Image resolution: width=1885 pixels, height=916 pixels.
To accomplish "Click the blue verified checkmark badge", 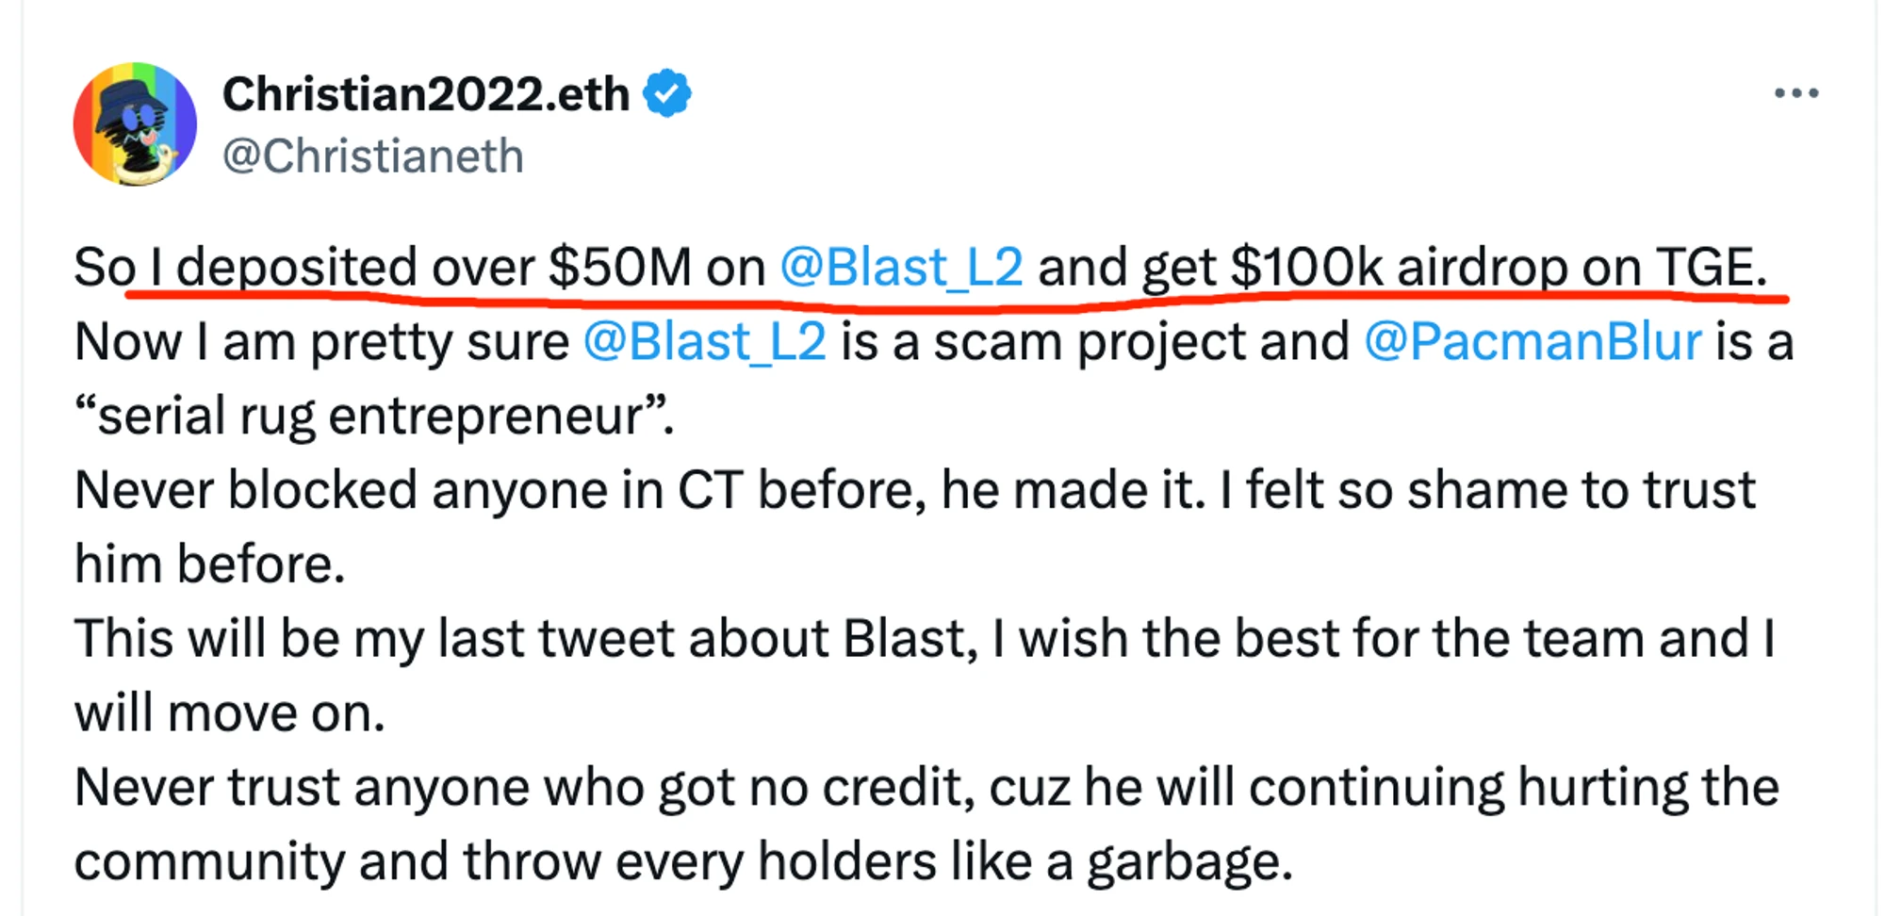I will pos(667,93).
